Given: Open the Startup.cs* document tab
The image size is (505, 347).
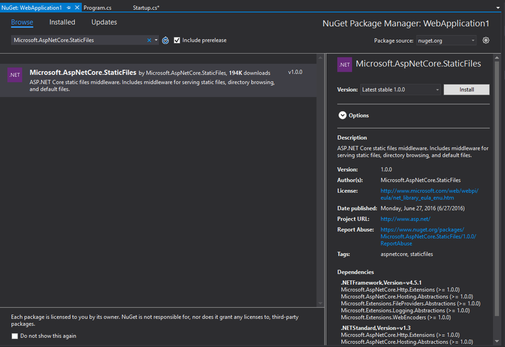Looking at the screenshot, I should [146, 8].
